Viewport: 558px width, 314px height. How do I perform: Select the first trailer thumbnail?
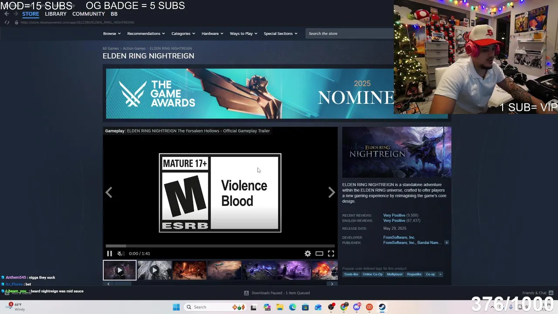point(119,270)
